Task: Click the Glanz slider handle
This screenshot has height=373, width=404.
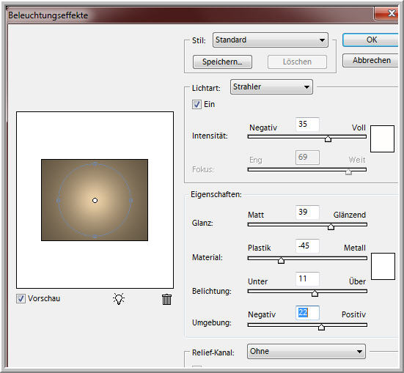Action: 331,226
